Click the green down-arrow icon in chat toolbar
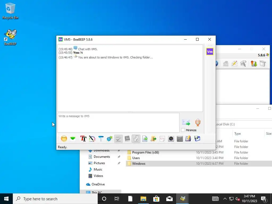272x204 pixels. (x=73, y=138)
